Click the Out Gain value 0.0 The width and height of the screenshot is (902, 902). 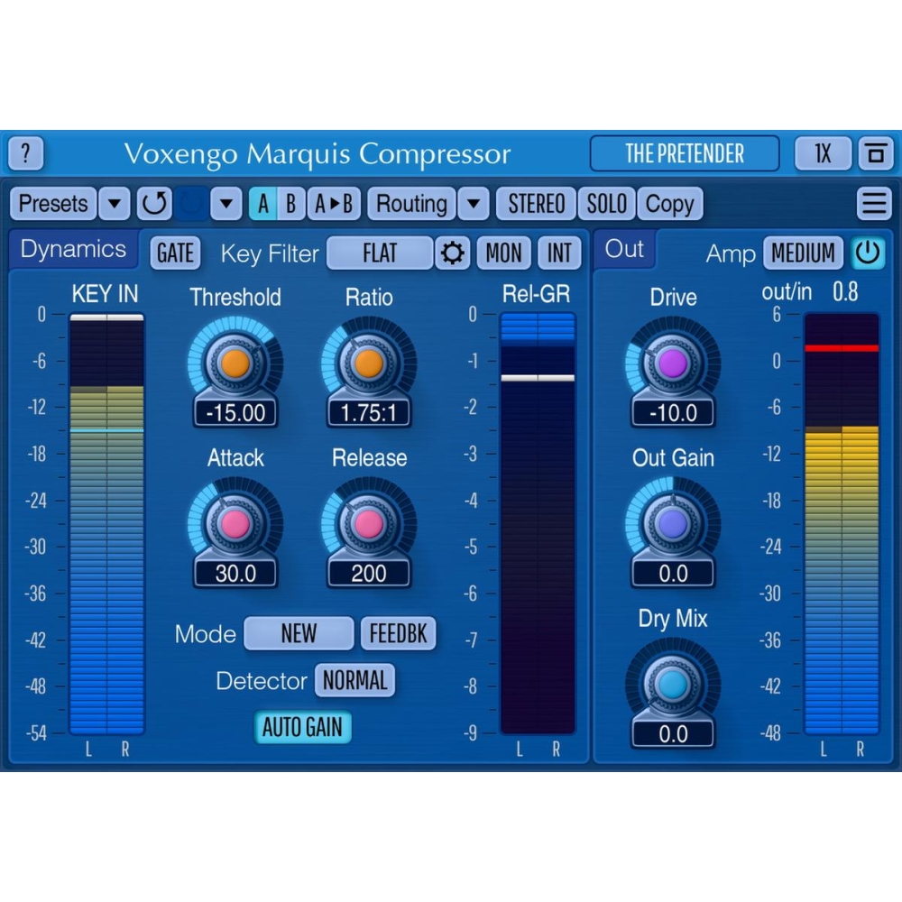(x=673, y=574)
